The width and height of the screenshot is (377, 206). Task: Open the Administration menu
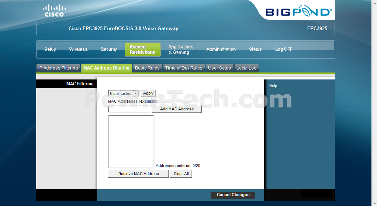tap(221, 49)
